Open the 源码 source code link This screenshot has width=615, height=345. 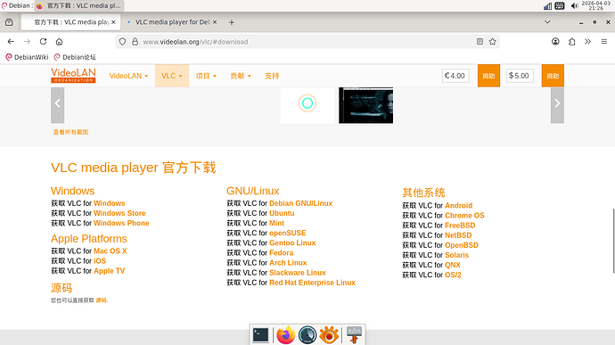click(x=101, y=300)
